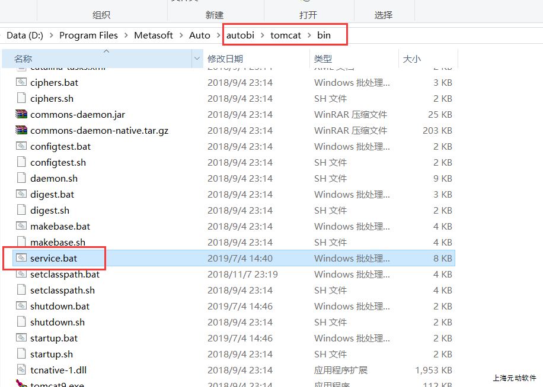The height and width of the screenshot is (387, 543).
Task: Select the makebase.bat file name
Action: pyautogui.click(x=60, y=227)
